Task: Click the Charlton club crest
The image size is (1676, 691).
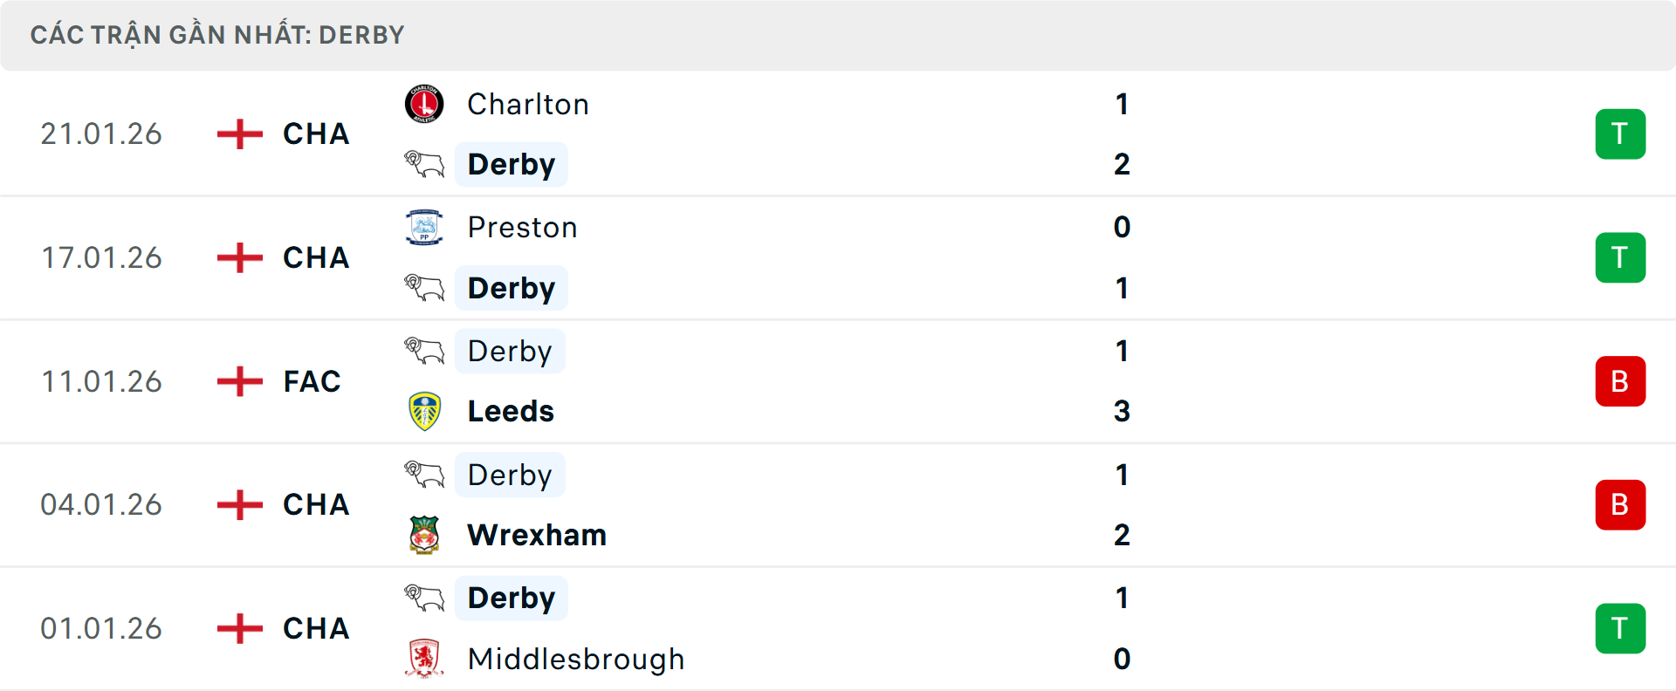Action: tap(422, 104)
